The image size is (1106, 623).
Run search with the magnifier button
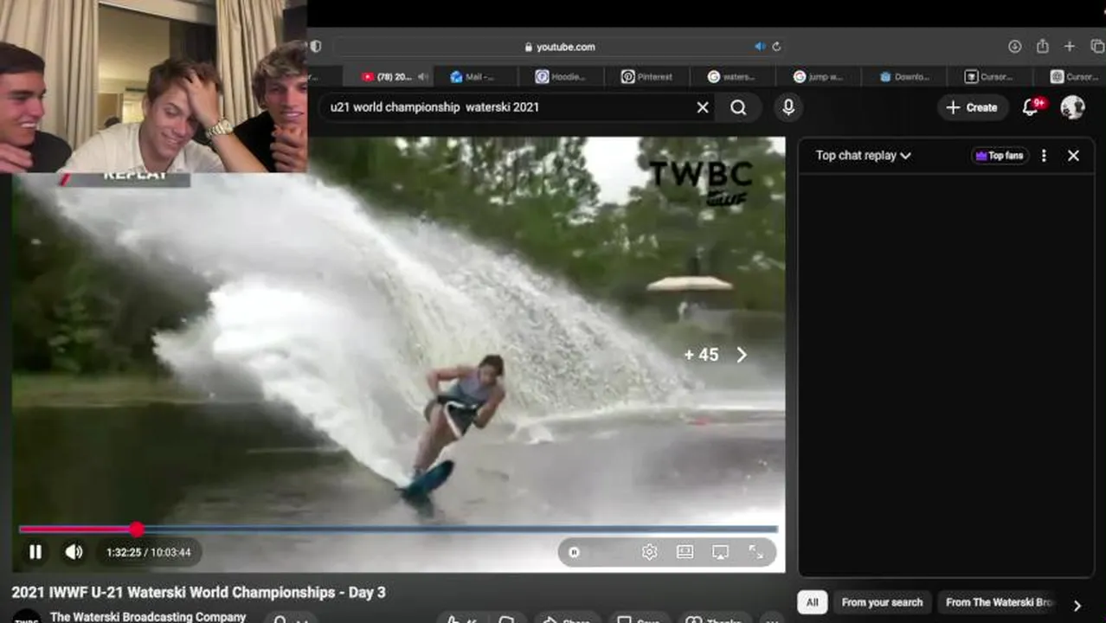click(x=738, y=107)
